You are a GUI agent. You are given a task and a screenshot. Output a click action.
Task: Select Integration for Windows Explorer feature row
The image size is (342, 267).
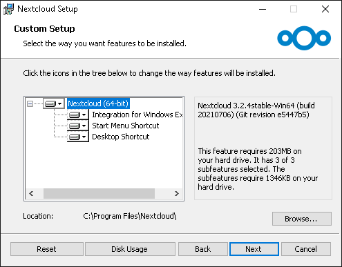point(137,115)
